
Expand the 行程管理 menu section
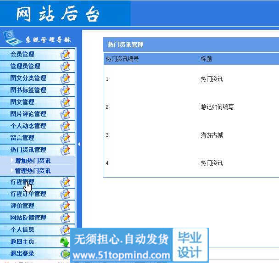tap(22, 182)
